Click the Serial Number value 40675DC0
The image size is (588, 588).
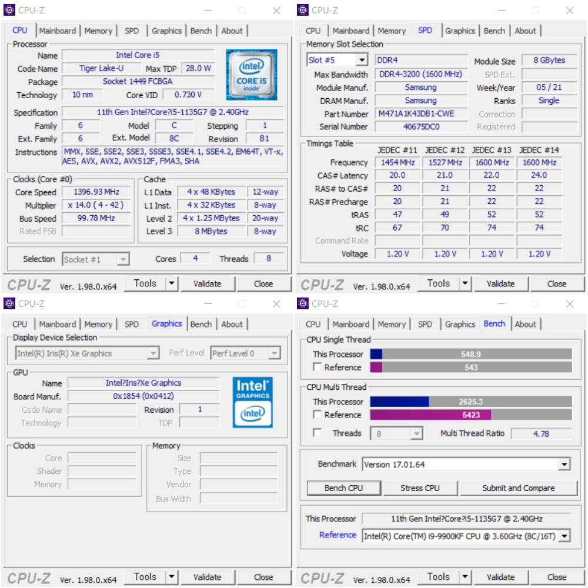click(421, 127)
